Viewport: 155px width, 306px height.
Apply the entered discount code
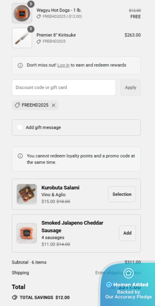pyautogui.click(x=131, y=87)
